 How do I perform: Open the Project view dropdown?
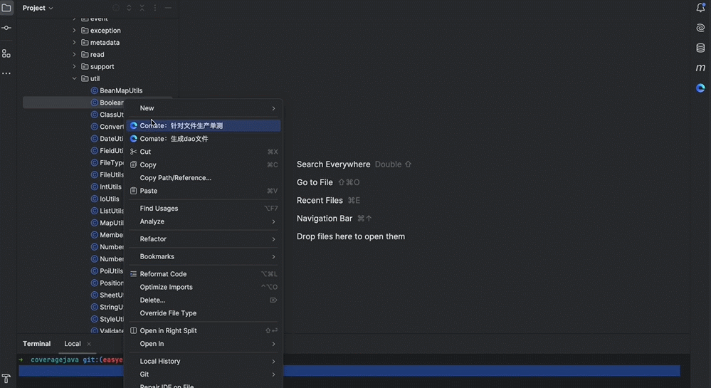click(x=38, y=8)
